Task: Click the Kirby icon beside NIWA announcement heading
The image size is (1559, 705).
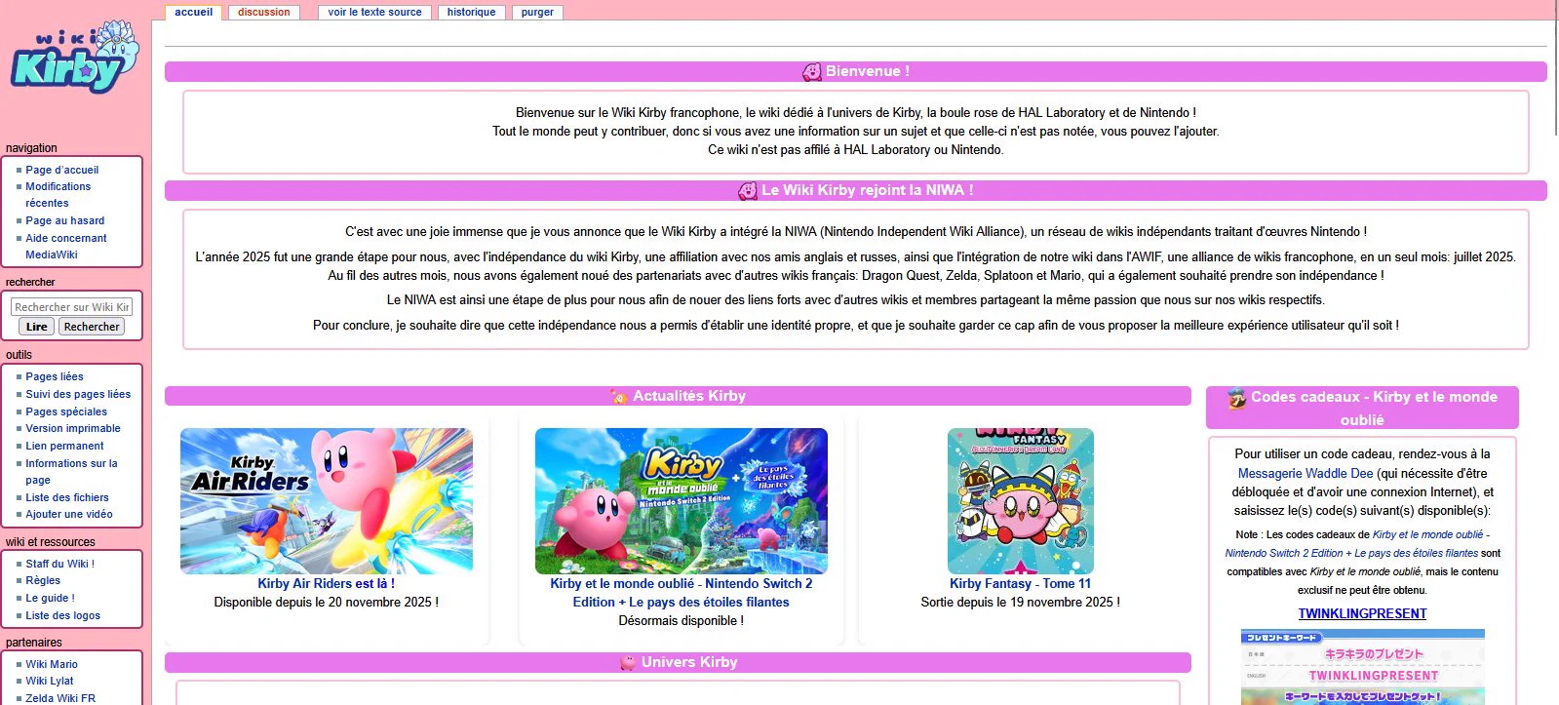Action: 748,190
